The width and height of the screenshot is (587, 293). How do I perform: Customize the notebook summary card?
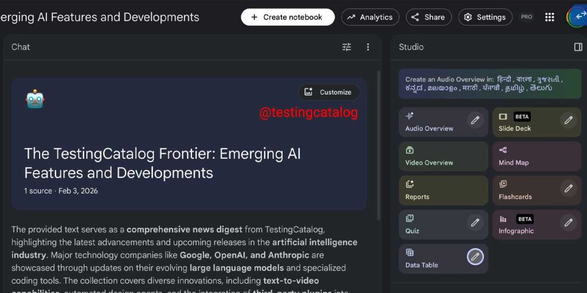(329, 92)
